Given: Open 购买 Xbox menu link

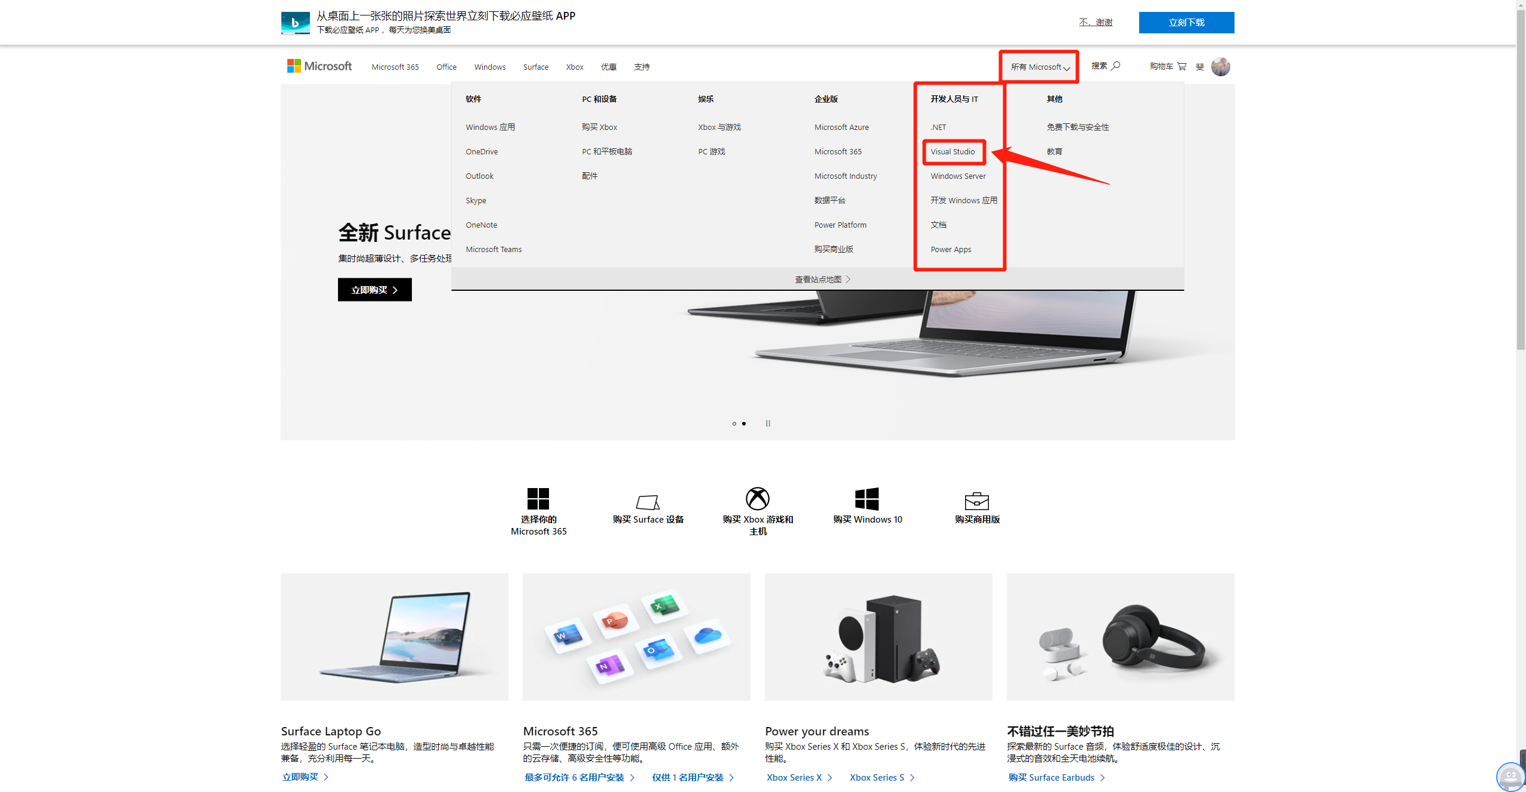Looking at the screenshot, I should (600, 127).
